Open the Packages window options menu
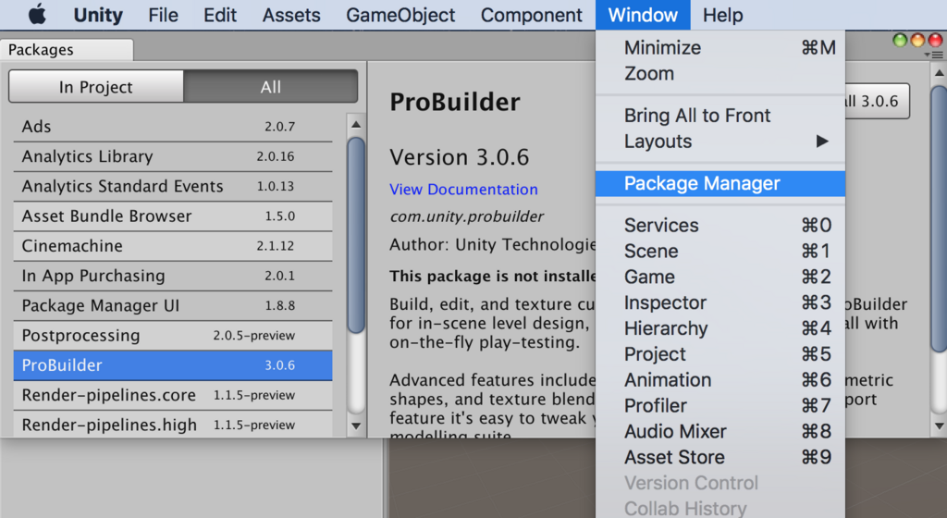Image resolution: width=947 pixels, height=518 pixels. (934, 55)
